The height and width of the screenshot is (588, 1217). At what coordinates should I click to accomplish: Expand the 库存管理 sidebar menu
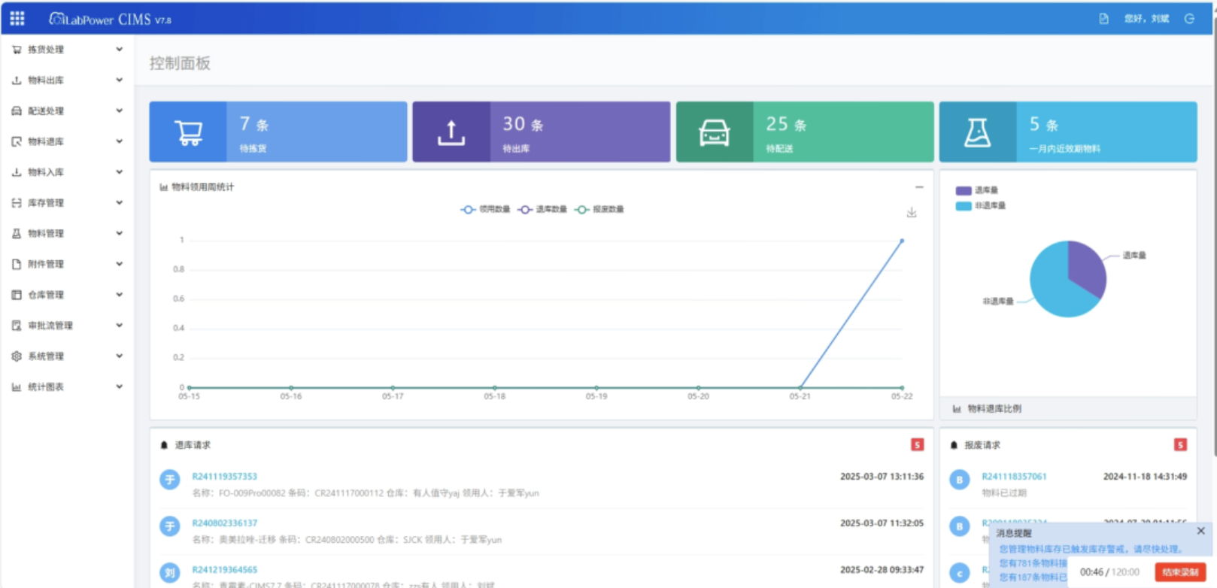[67, 203]
